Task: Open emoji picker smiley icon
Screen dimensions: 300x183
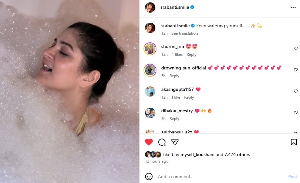Action: click(149, 177)
